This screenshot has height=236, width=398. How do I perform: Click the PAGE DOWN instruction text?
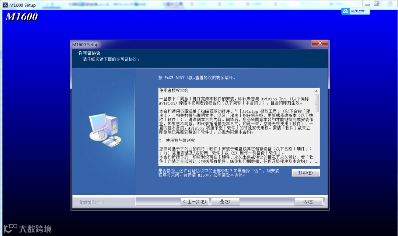(x=197, y=78)
